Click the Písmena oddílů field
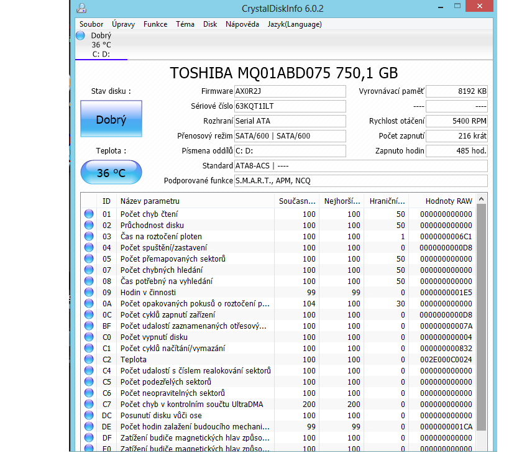 [x=290, y=151]
